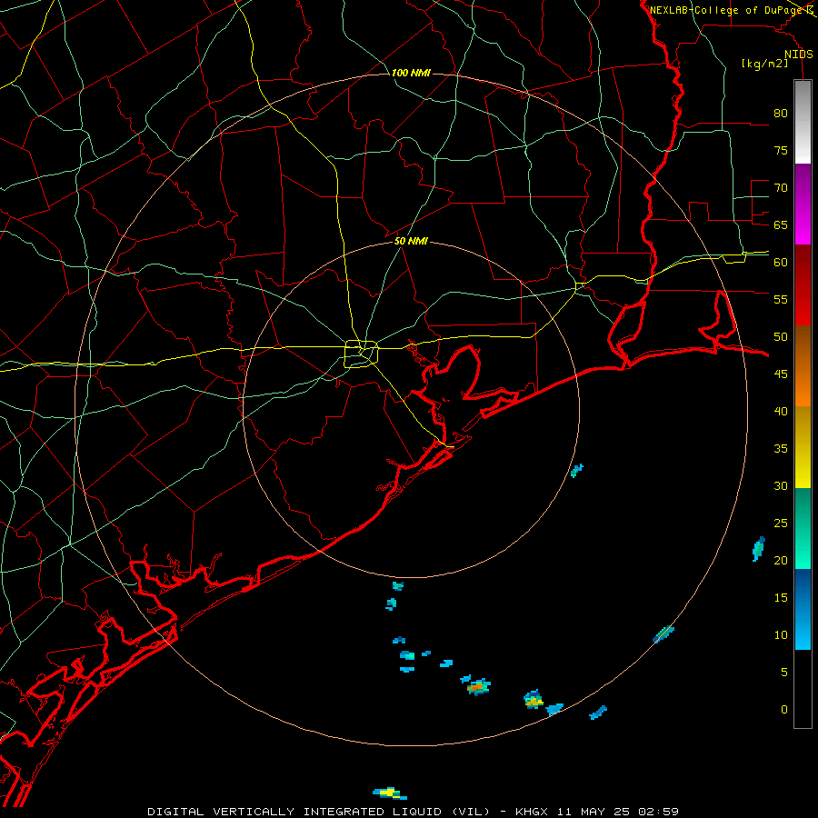Select the brown-orange segment of color bar
Viewport: 818px width, 818px height.
tap(803, 365)
